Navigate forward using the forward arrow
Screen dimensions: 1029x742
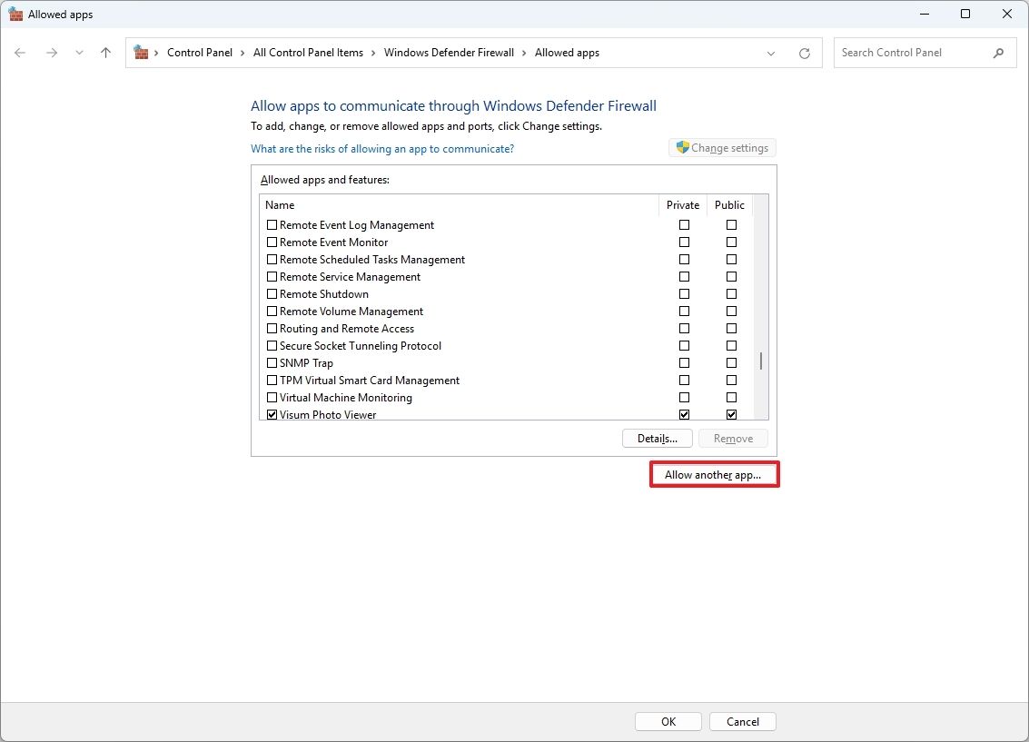point(52,53)
